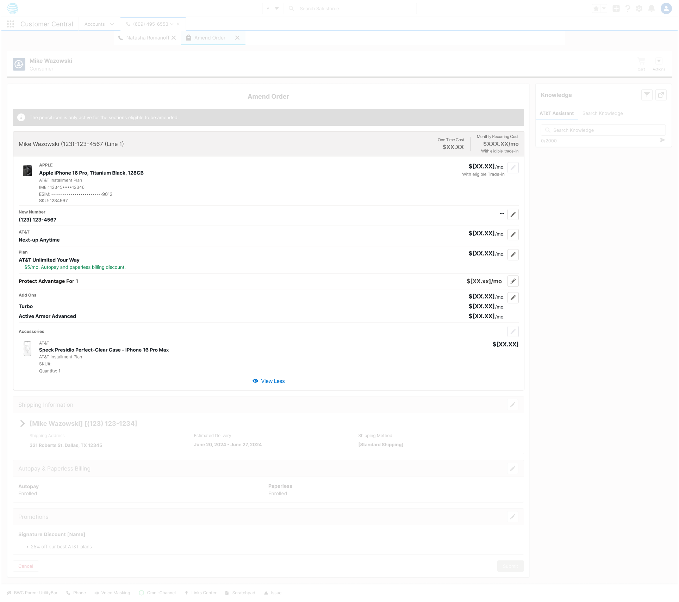Open the global actions plus icon
The image size is (679, 602).
(x=616, y=8)
